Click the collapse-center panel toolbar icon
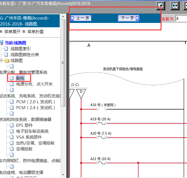Screen dimensions: 187x178 [175, 6]
